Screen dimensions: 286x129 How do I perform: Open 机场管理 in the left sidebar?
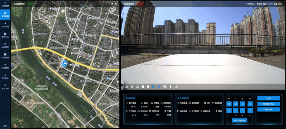click(5, 4)
